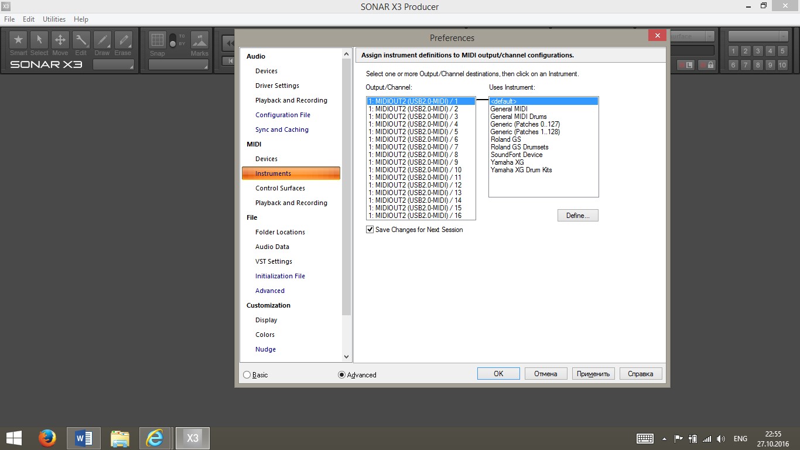Image resolution: width=800 pixels, height=450 pixels.
Task: Click the Справка help button
Action: (x=641, y=374)
